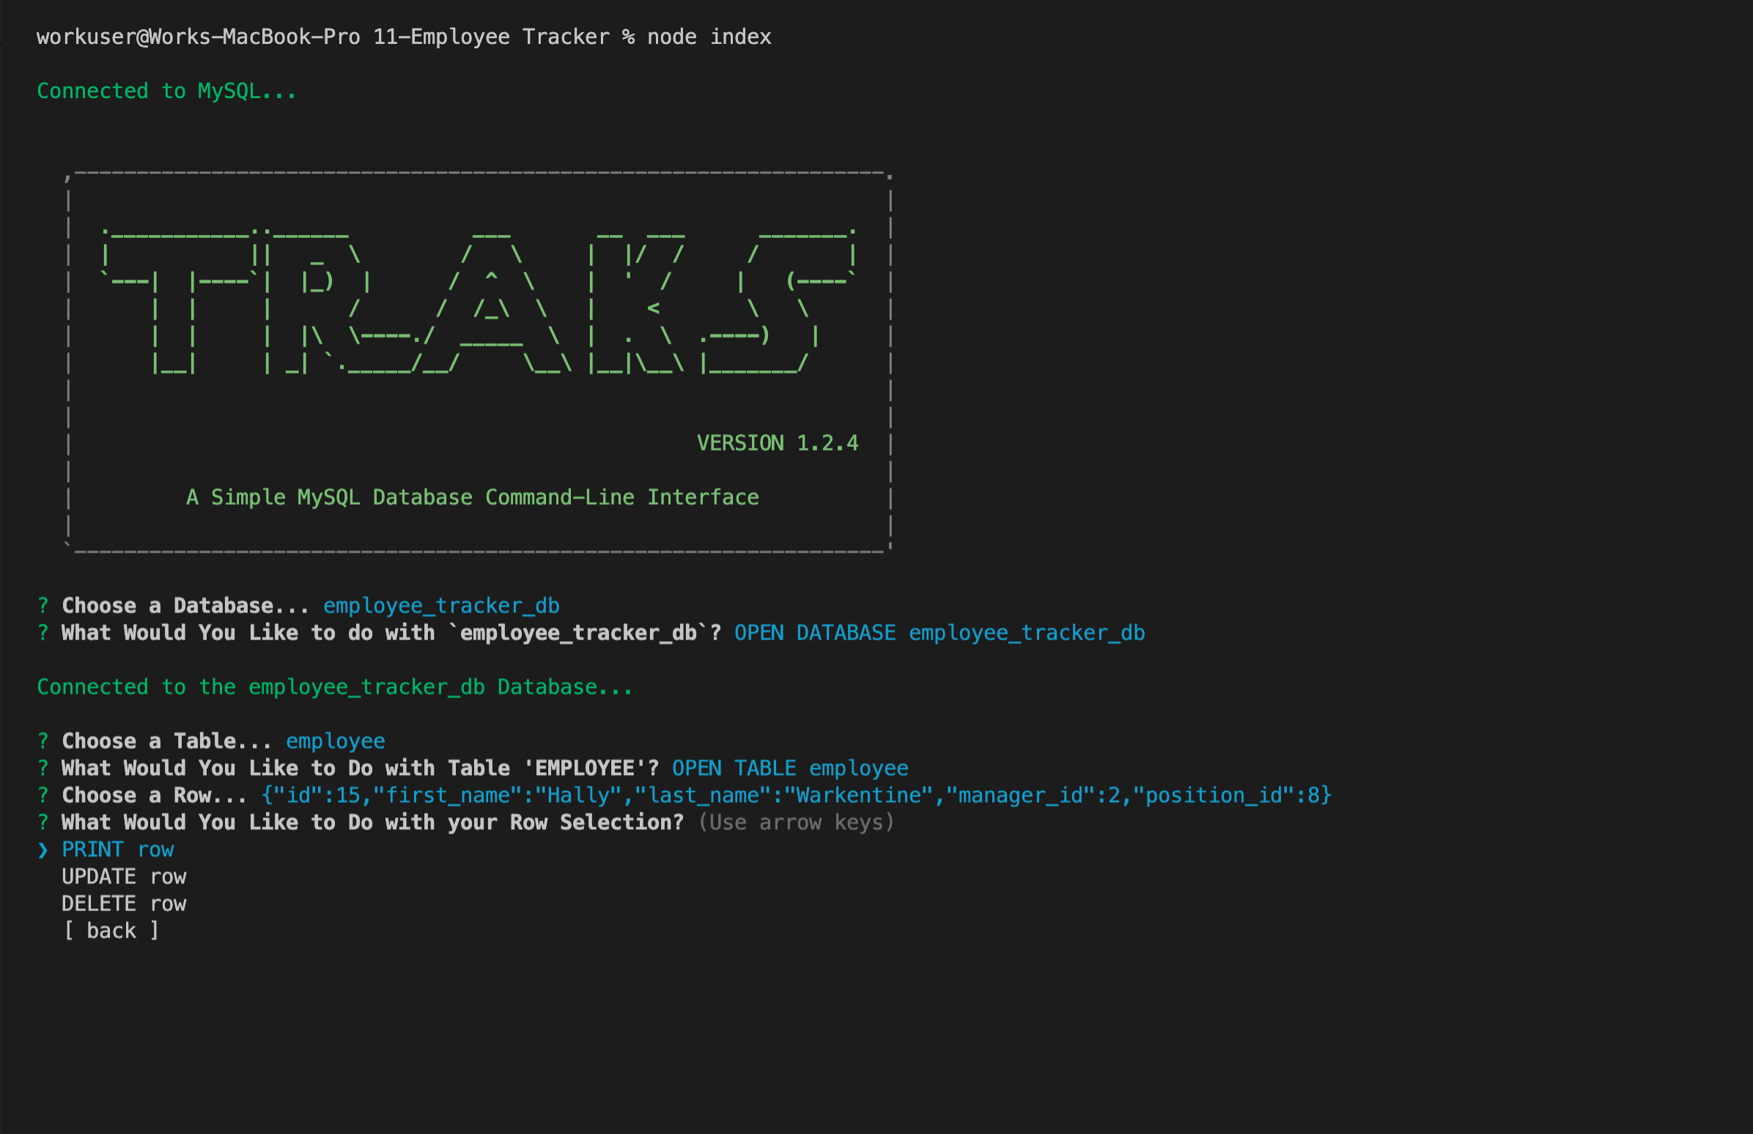
Task: Select the PRINT row menu option
Action: tap(118, 850)
